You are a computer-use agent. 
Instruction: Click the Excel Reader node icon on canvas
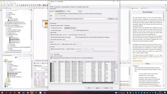point(46,23)
